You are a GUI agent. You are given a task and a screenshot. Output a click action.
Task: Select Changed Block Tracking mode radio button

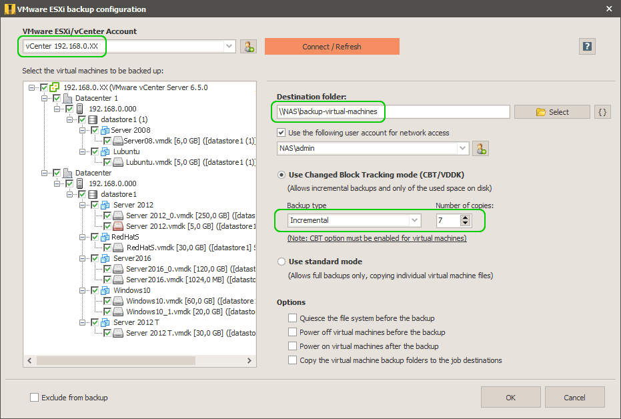click(281, 175)
